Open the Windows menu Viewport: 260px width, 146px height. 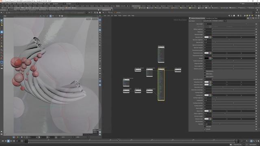(x=19, y=4)
